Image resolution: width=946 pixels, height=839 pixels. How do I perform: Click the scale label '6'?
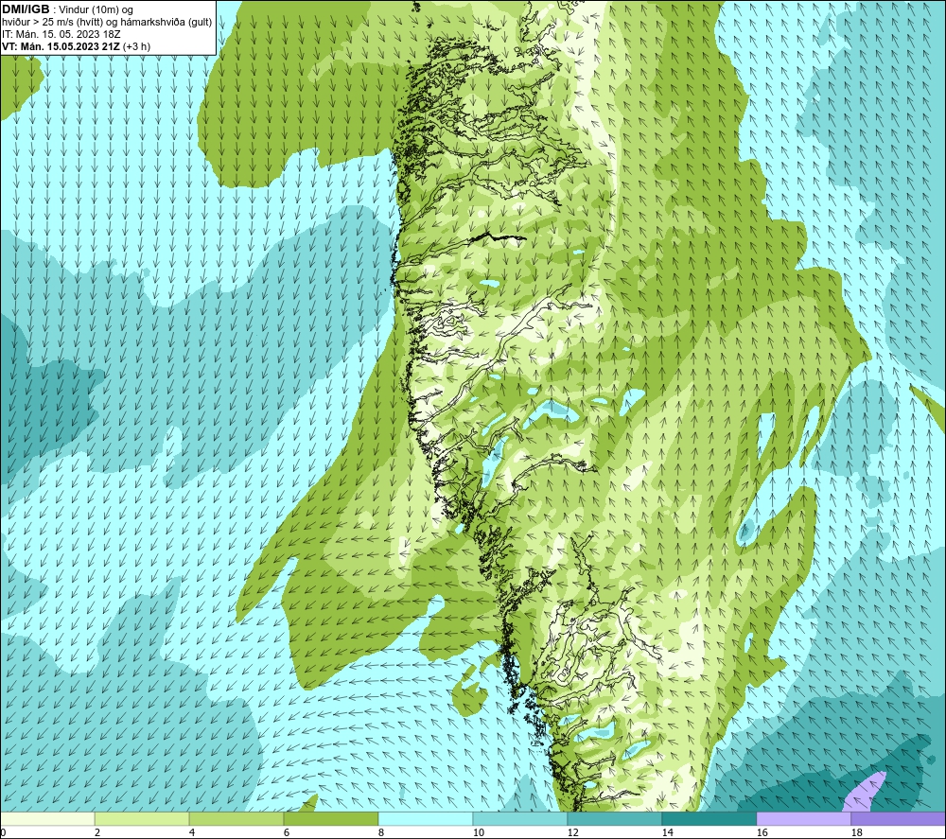286,833
